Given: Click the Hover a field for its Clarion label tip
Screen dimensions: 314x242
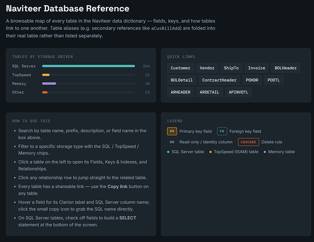Looking at the screenshot, I should (84, 206).
